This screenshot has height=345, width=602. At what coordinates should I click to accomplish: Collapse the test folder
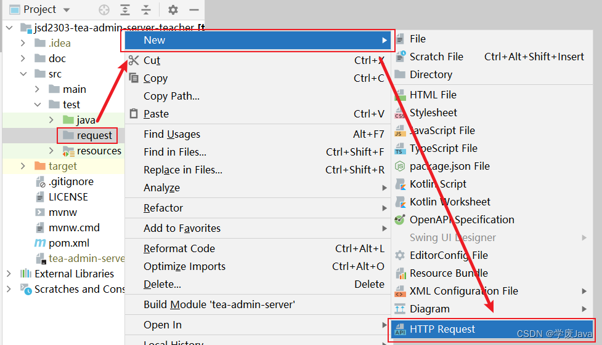coord(38,105)
